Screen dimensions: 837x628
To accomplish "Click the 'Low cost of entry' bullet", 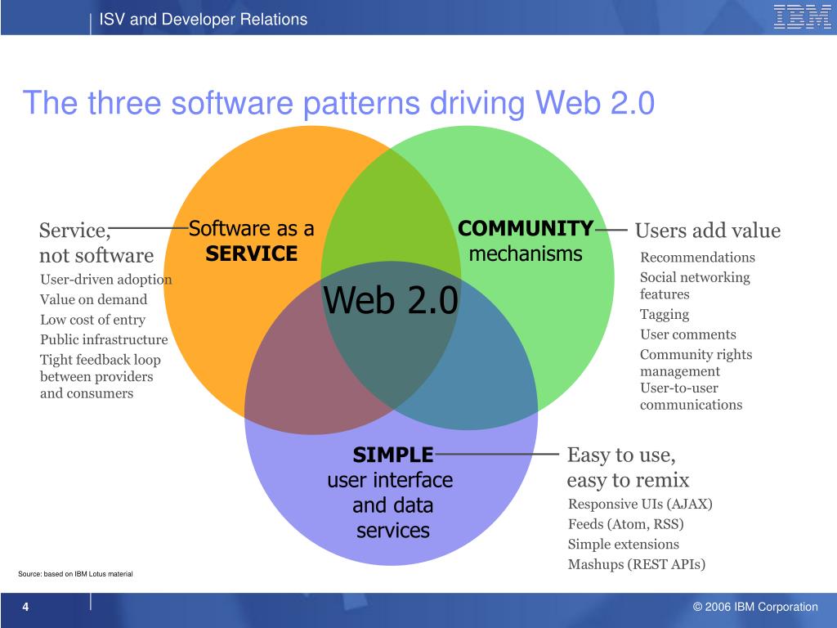I will tap(92, 320).
